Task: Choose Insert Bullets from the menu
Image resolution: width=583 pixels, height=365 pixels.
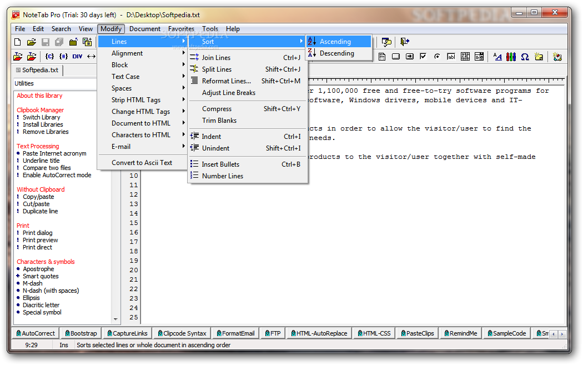Action: pyautogui.click(x=248, y=164)
